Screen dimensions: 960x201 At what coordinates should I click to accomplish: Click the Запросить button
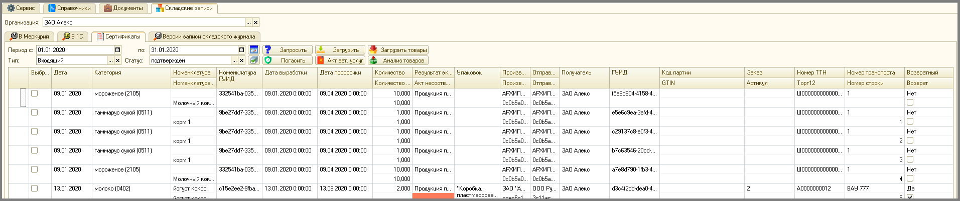click(288, 50)
